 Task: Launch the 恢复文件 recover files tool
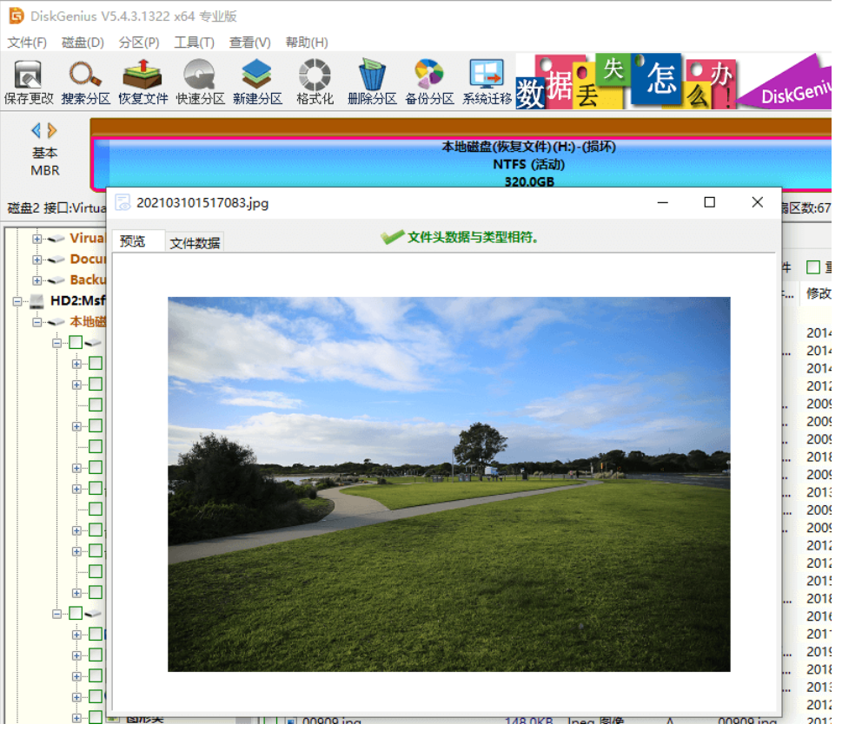coord(143,82)
